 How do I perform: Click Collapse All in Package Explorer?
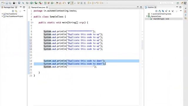pos(13,11)
